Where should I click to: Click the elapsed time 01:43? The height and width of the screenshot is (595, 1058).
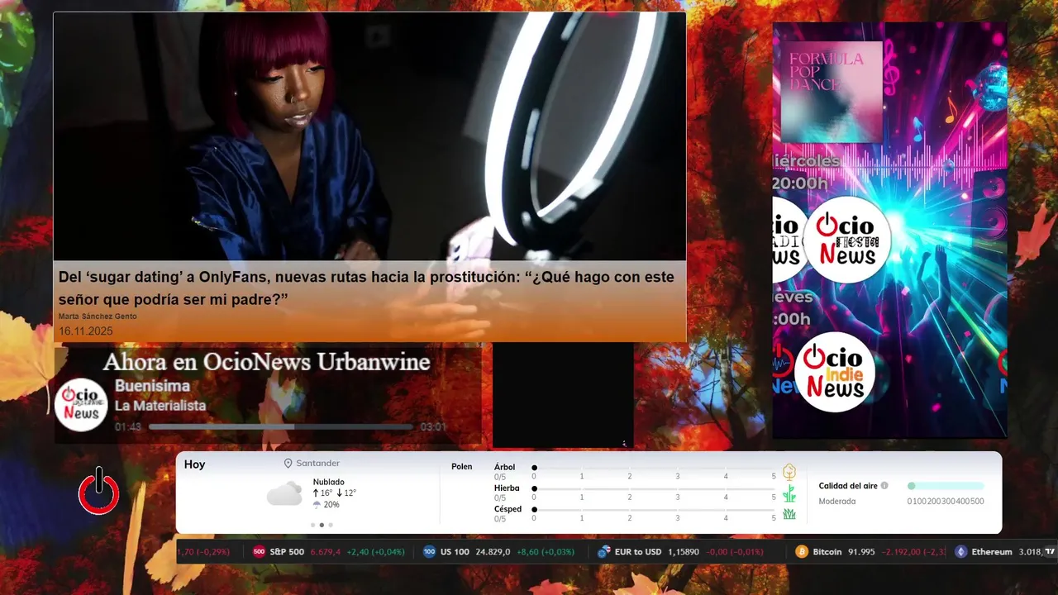pos(128,427)
